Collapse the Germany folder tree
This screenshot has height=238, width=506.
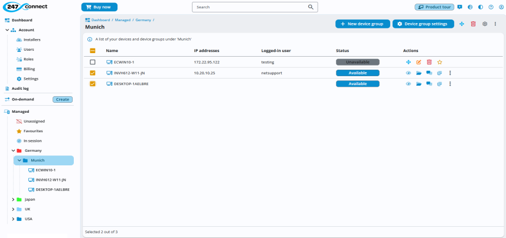13,151
